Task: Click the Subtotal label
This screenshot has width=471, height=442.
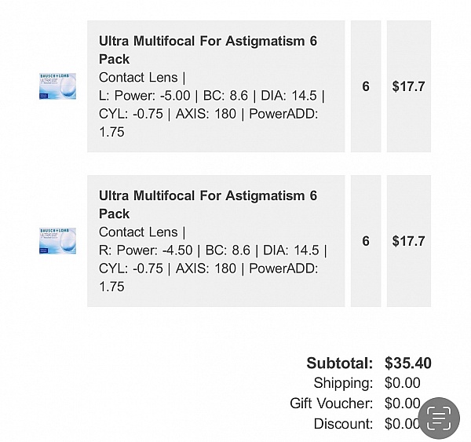Action: 339,363
